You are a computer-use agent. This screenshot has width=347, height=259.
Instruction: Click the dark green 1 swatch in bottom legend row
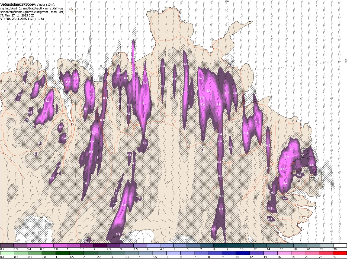click(x=62, y=253)
